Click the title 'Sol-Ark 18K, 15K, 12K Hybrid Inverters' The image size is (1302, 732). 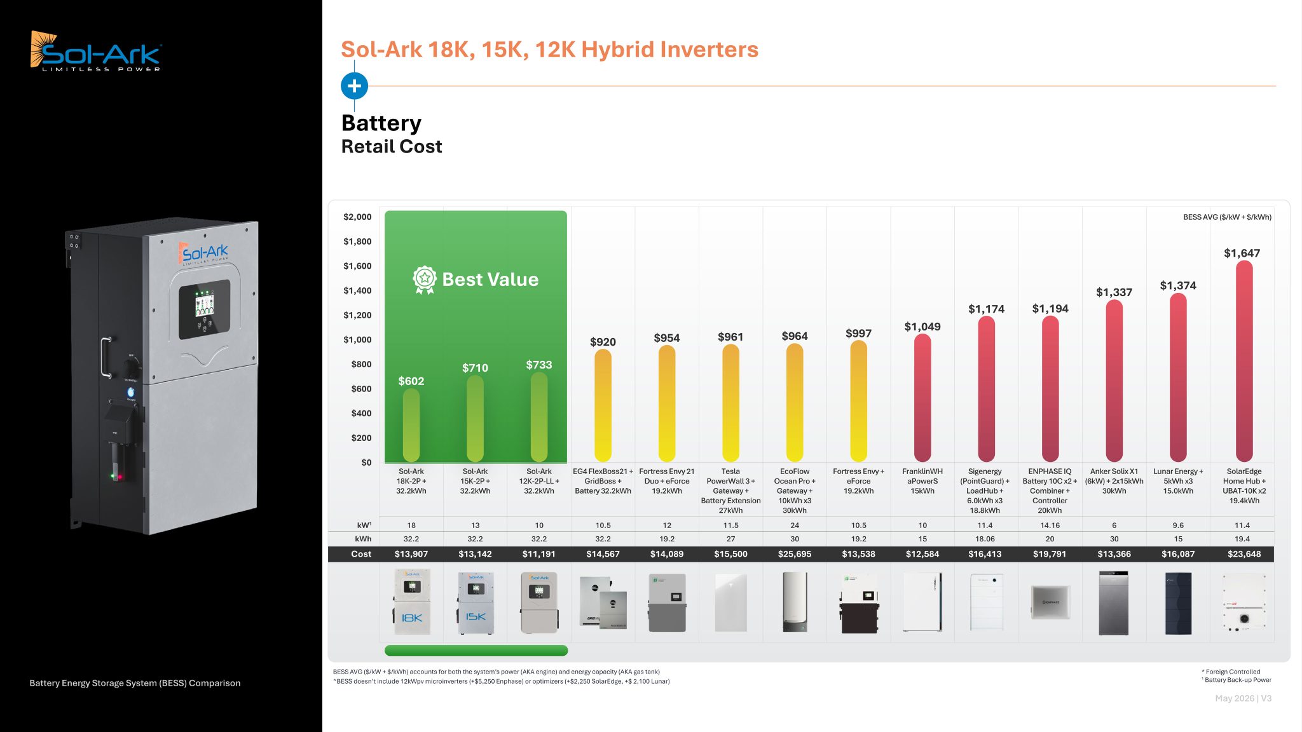549,50
